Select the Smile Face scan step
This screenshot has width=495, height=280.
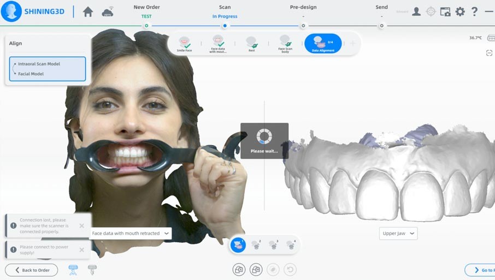[x=184, y=44]
